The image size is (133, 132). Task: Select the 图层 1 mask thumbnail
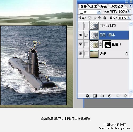107,44
